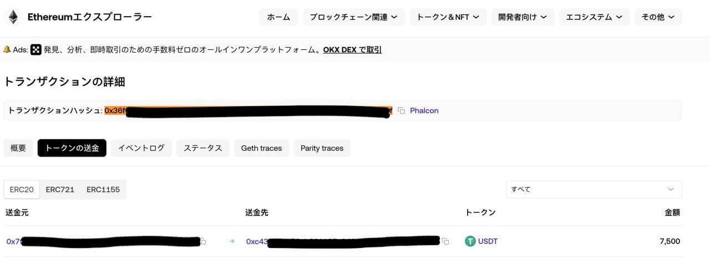This screenshot has height=275, width=710.
Task: Click the green arrow between addresses
Action: [x=232, y=242]
